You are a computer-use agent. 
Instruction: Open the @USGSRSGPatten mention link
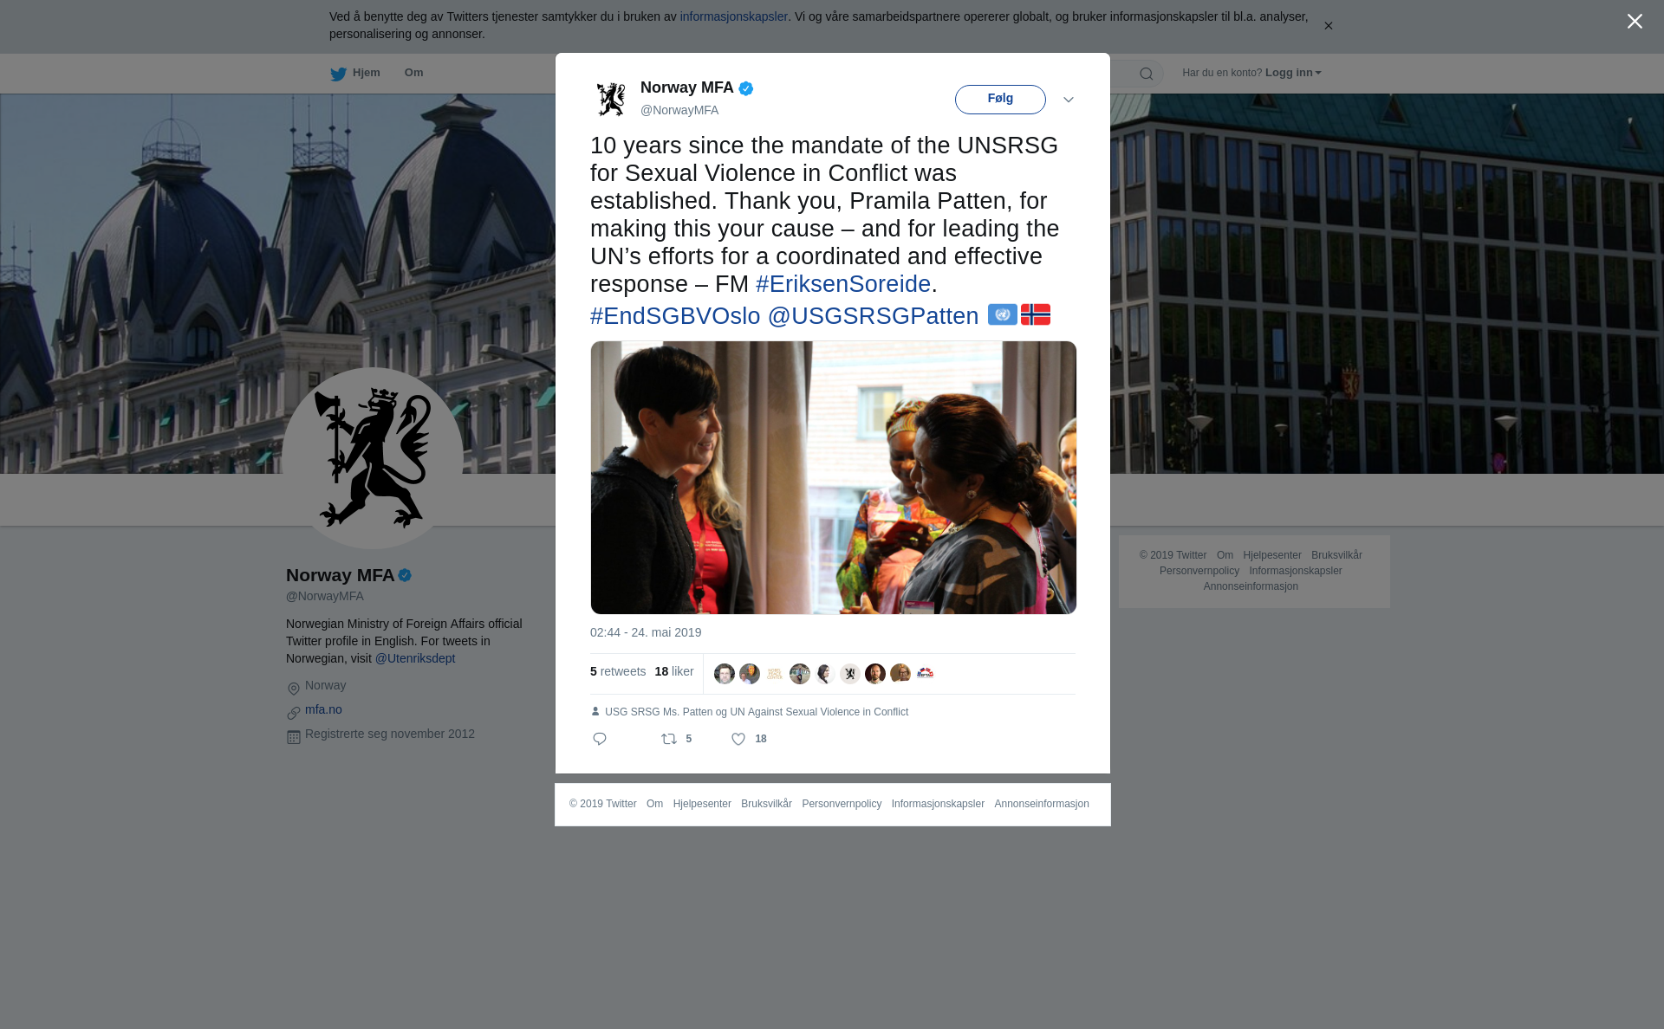pyautogui.click(x=873, y=316)
